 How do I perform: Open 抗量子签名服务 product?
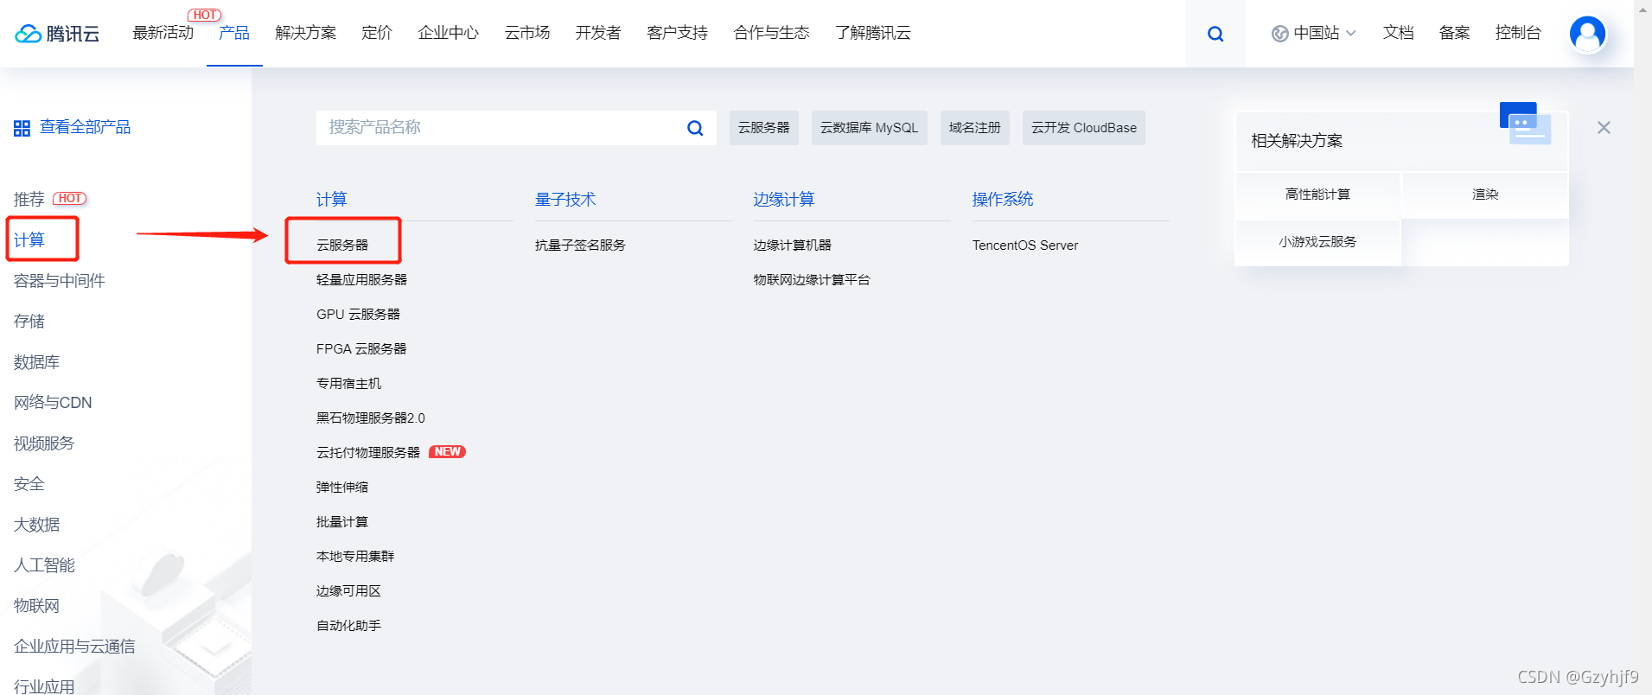coord(580,245)
